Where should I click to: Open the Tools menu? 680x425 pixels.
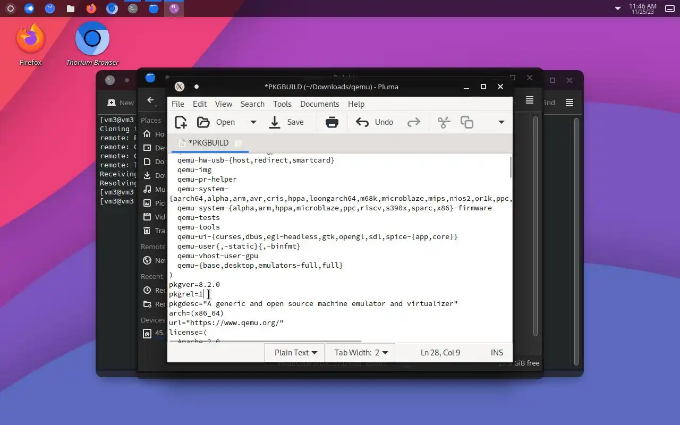pyautogui.click(x=282, y=104)
